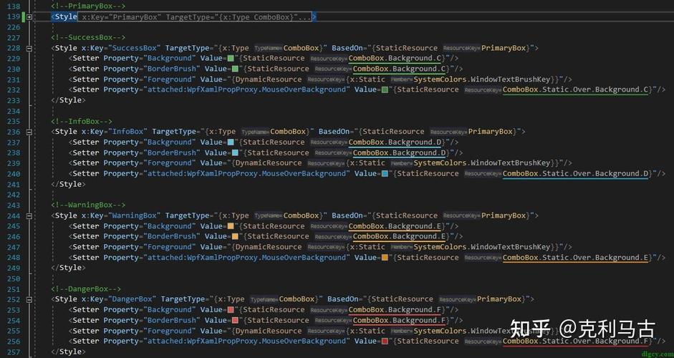Expand the collapsed PrimaryBox style on line 139
Screen dimensions: 674x358
pyautogui.click(x=29, y=16)
